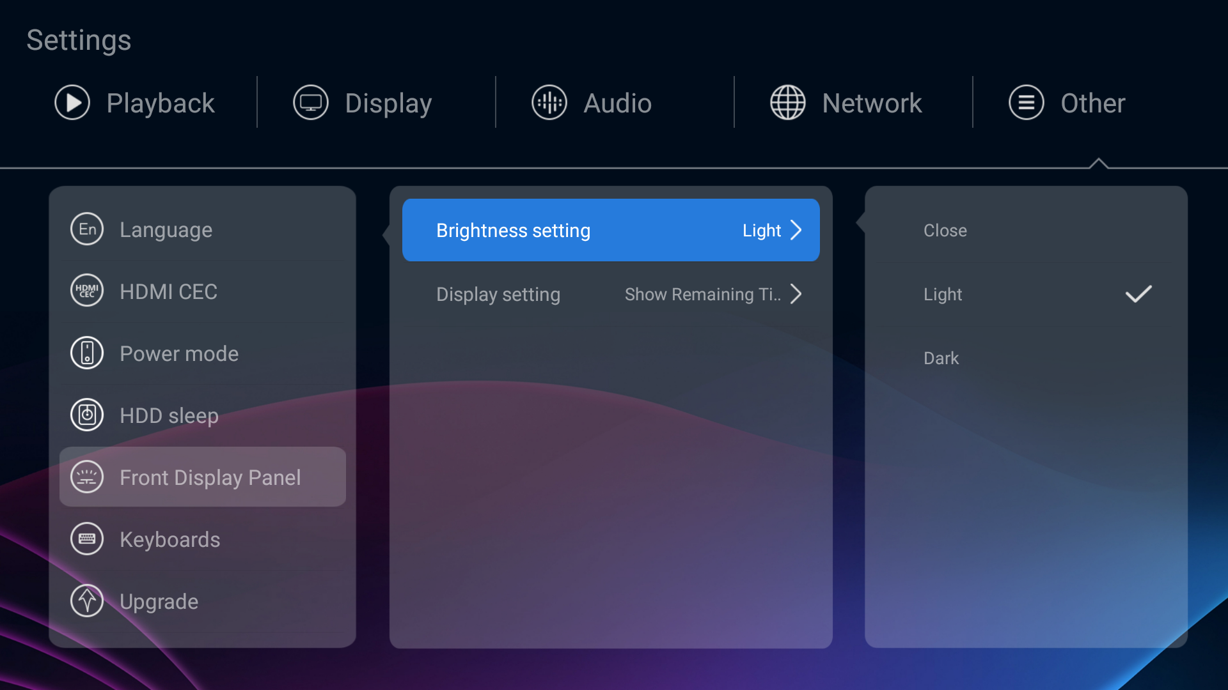Screen dimensions: 1228x690
Task: Click the Upgrade arrow icon
Action: click(x=87, y=601)
